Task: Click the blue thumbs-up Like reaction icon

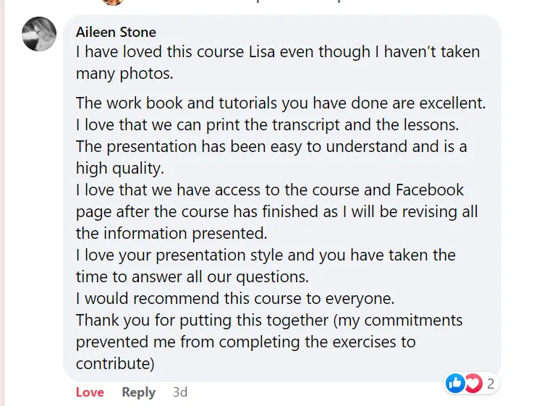Action: tap(456, 383)
